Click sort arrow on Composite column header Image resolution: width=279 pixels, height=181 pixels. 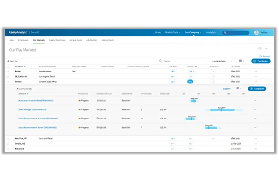[28, 94]
